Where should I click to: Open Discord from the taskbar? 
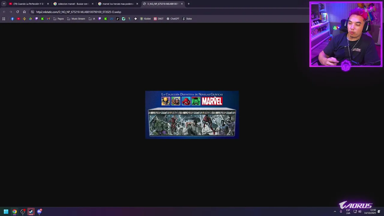point(39,211)
